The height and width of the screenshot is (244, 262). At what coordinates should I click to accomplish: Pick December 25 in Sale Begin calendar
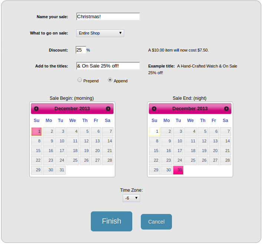point(73,161)
